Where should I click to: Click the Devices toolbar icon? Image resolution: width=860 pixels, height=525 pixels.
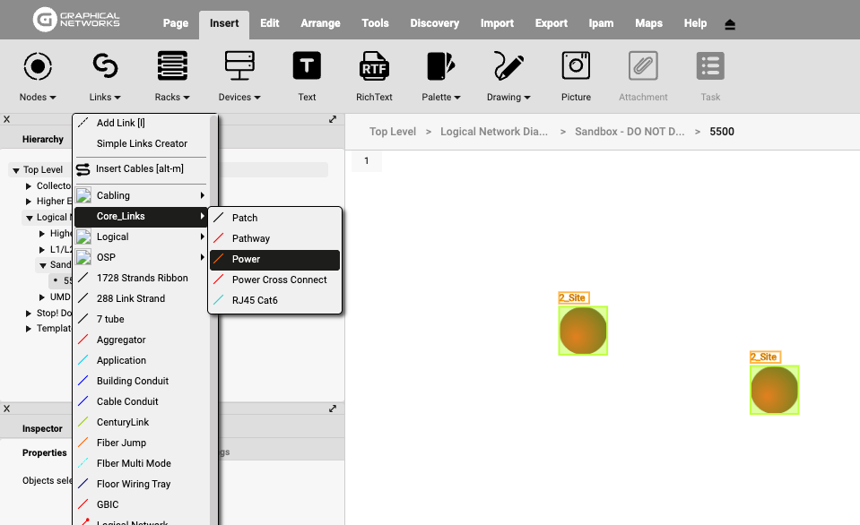tap(239, 66)
